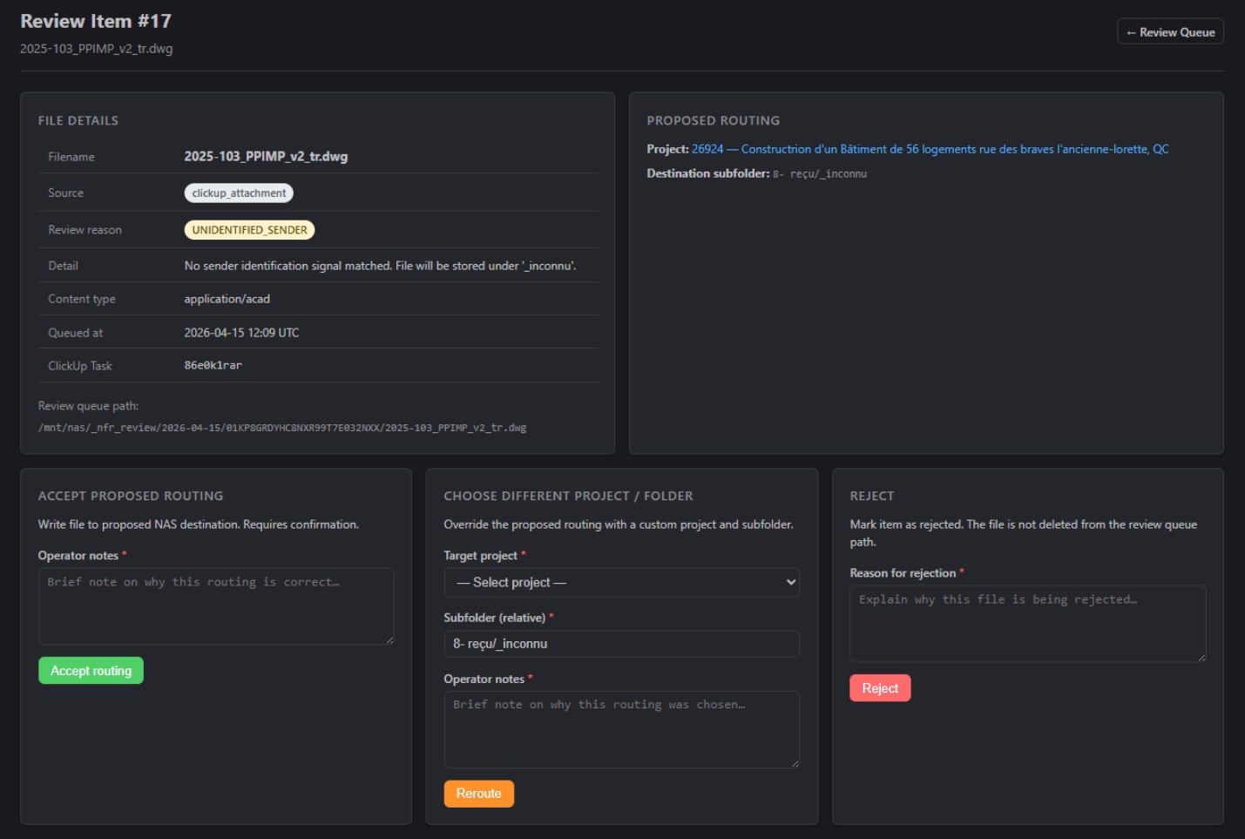Image resolution: width=1245 pixels, height=839 pixels.
Task: Grab resize handle of rejection reason box
Action: coord(1201,658)
